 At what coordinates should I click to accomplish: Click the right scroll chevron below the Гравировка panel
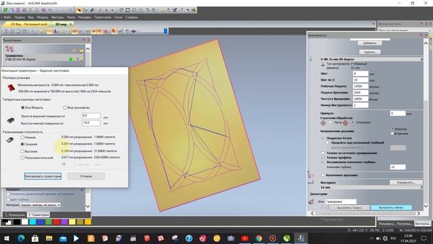click(x=419, y=213)
